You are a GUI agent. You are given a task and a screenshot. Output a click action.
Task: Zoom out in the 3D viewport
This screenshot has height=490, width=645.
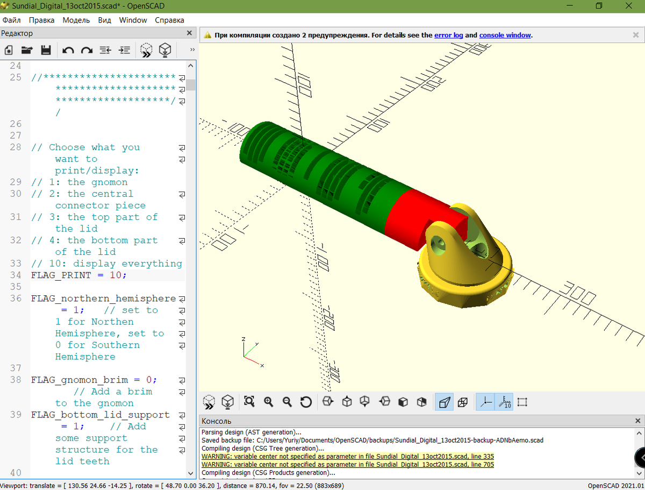coord(287,402)
